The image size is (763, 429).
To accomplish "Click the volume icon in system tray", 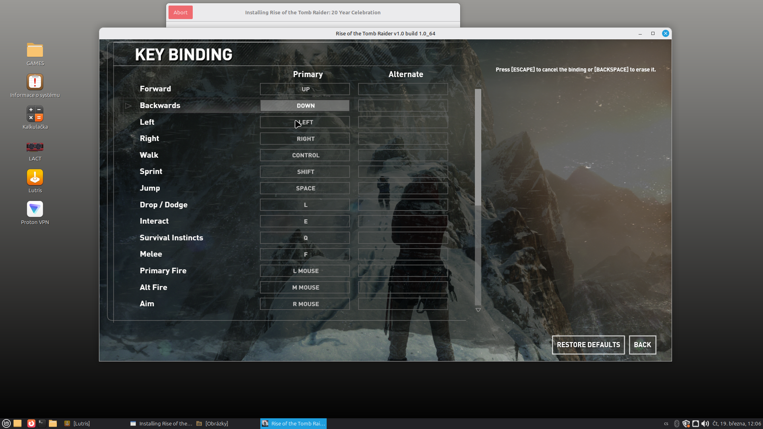I will coord(705,423).
